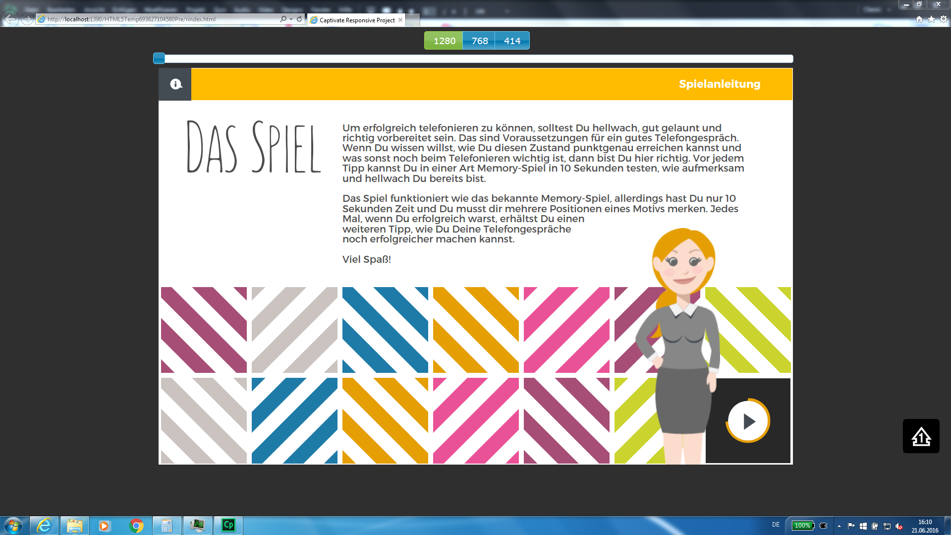The image size is (951, 535).
Task: Click the 'Viel Spaß!' text line
Action: click(x=367, y=259)
